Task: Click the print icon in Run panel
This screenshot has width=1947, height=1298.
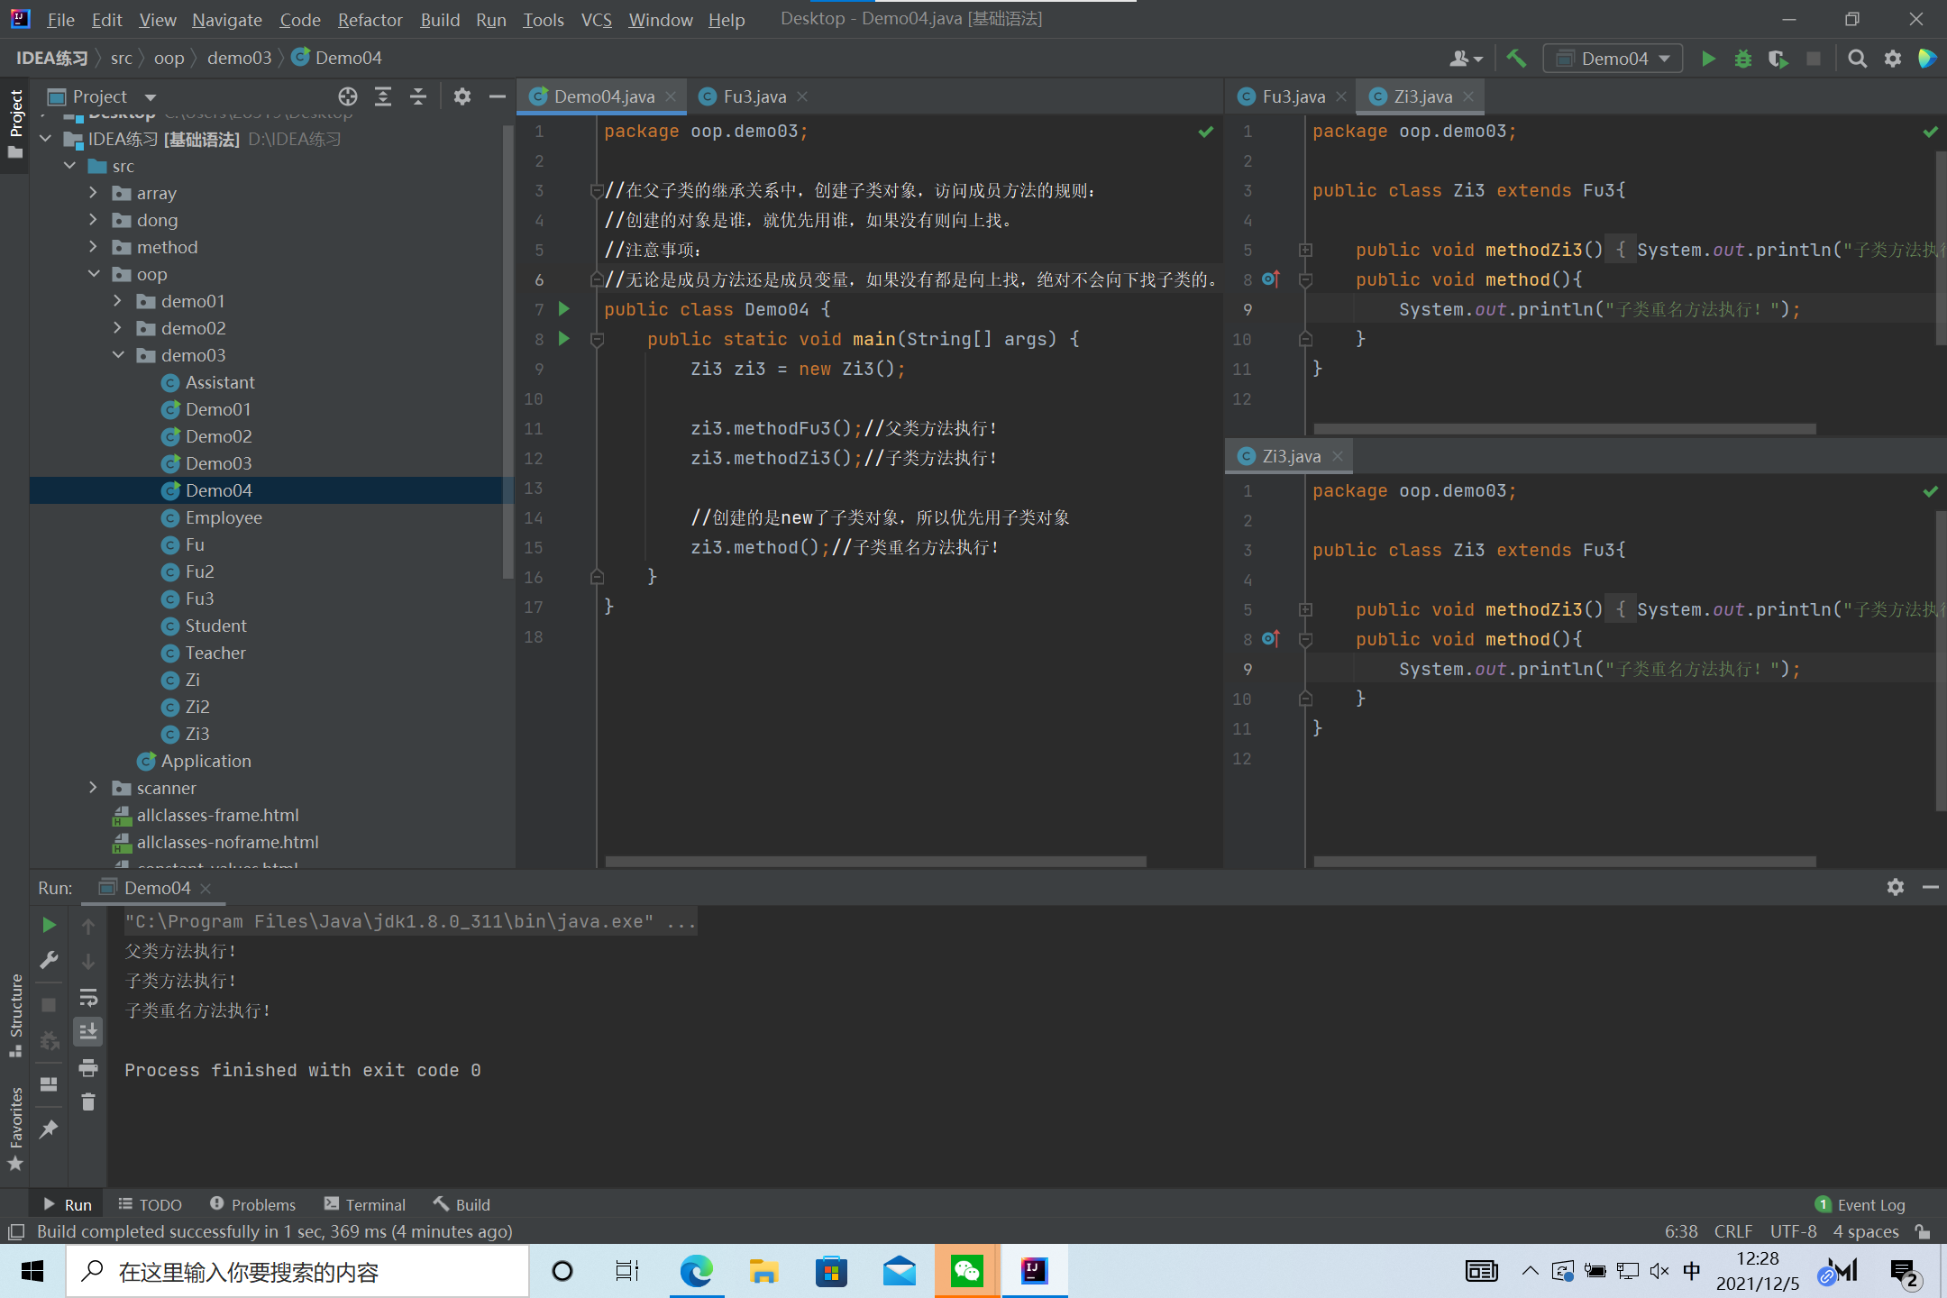Action: [88, 1068]
